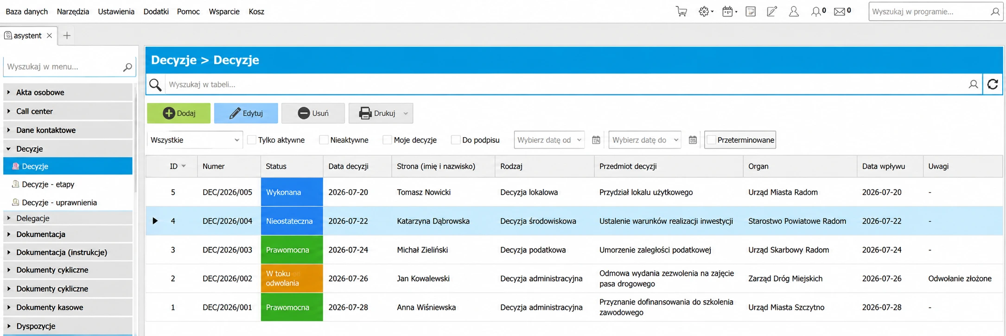Image resolution: width=1006 pixels, height=336 pixels.
Task: Open notifications bell icon
Action: pyautogui.click(x=815, y=12)
